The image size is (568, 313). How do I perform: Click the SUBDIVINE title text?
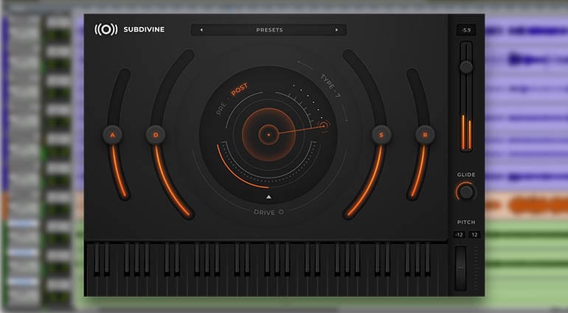(144, 29)
